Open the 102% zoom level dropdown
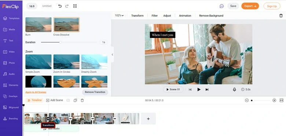The image size is (286, 136). tap(119, 15)
